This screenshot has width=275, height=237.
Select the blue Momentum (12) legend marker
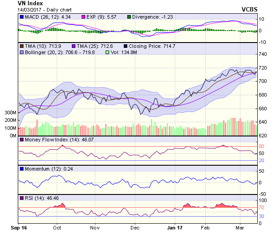pos(21,169)
